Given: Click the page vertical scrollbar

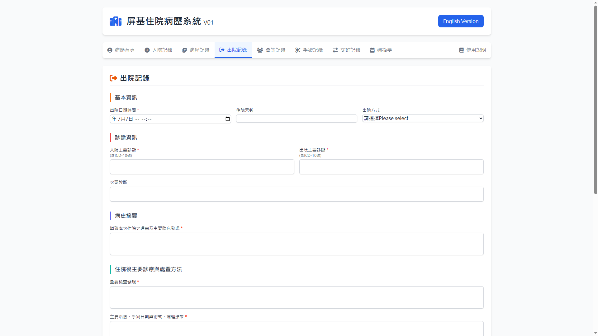Looking at the screenshot, I should [596, 100].
